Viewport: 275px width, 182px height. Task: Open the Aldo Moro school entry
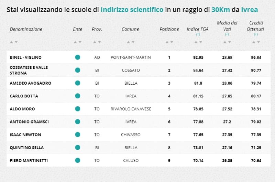pyautogui.click(x=22, y=109)
